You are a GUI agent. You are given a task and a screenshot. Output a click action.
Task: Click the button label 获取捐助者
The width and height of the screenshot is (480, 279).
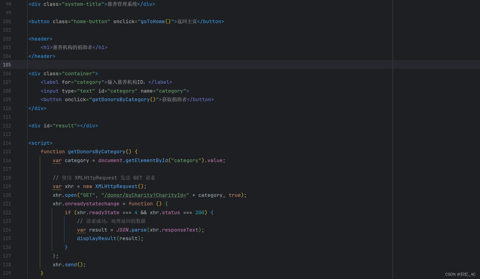coord(174,100)
